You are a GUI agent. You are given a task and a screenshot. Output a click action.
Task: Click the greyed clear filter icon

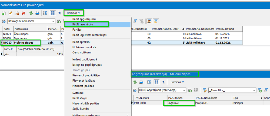(x=142, y=21)
